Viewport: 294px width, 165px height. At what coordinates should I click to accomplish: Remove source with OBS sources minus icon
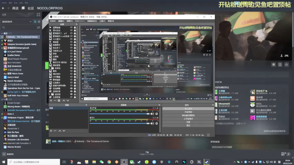coord(55,100)
